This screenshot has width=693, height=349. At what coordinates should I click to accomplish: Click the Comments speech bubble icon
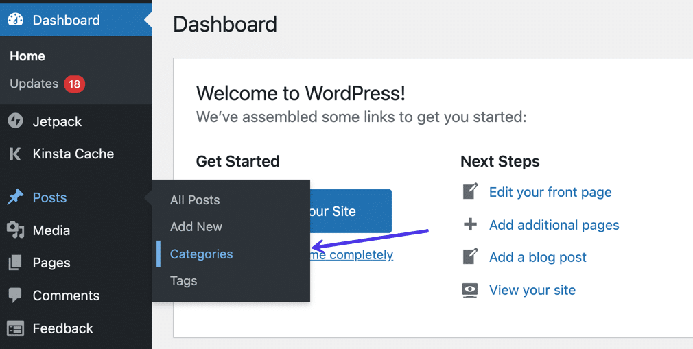[x=15, y=296]
